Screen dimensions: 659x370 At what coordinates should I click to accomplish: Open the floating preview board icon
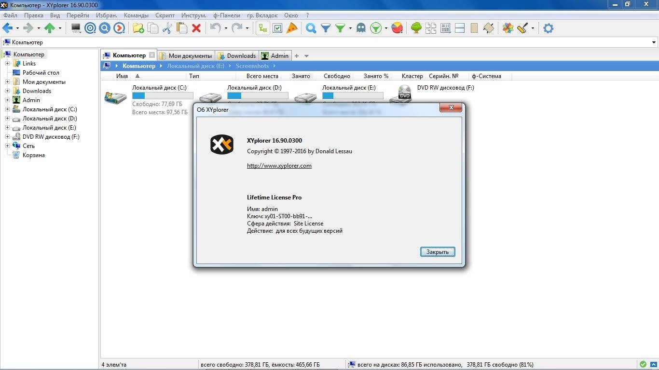click(x=489, y=28)
